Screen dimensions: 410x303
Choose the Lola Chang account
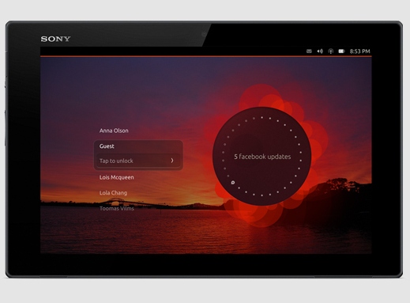point(113,193)
